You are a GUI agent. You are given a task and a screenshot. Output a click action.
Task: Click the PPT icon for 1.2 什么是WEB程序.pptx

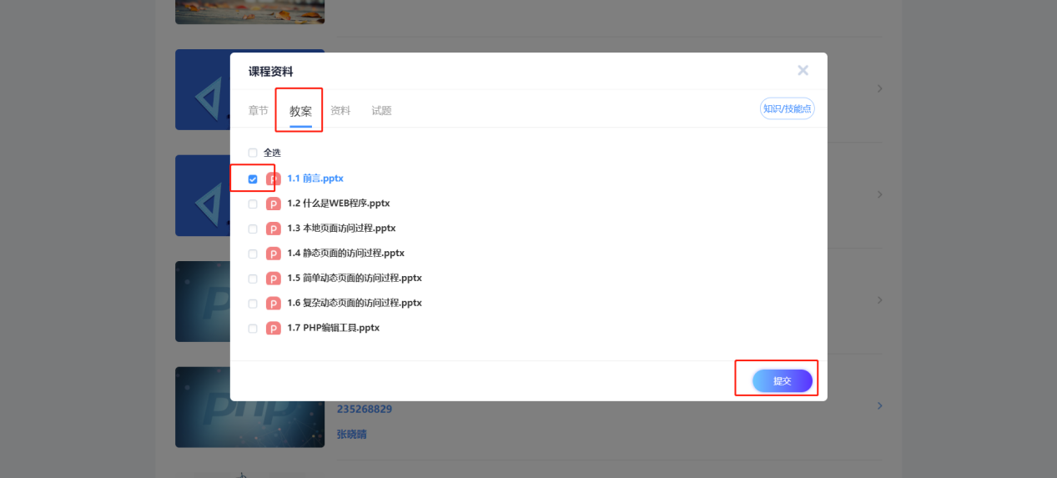(273, 204)
